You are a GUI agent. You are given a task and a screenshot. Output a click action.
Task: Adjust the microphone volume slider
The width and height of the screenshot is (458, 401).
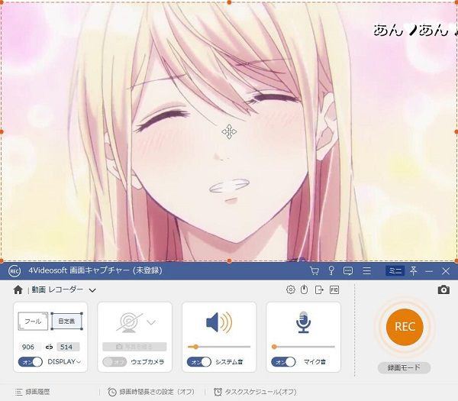pyautogui.click(x=303, y=347)
